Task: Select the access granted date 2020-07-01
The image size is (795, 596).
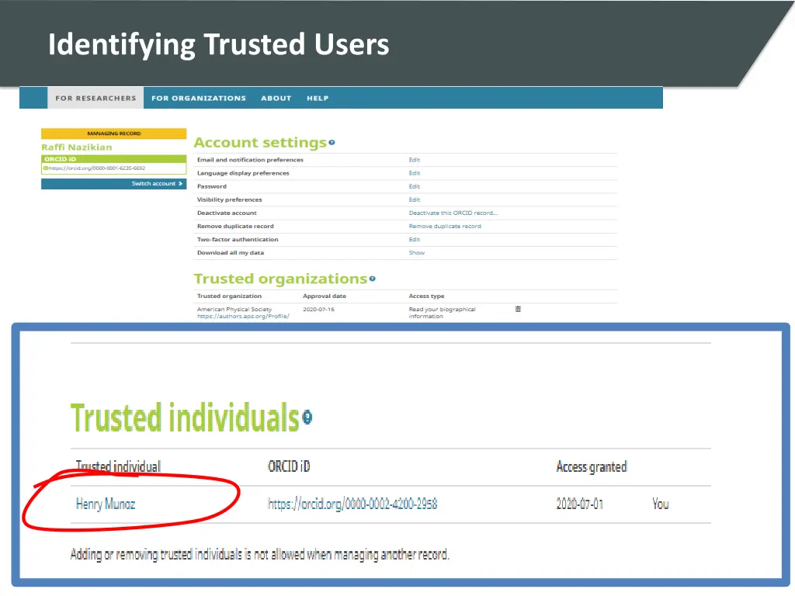Action: pos(579,504)
